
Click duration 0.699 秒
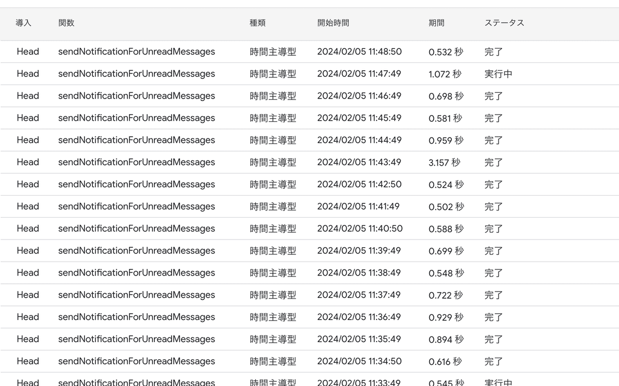click(x=446, y=251)
